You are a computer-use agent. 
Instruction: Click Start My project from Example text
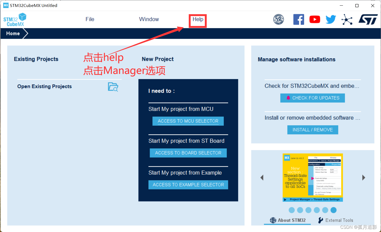185,173
